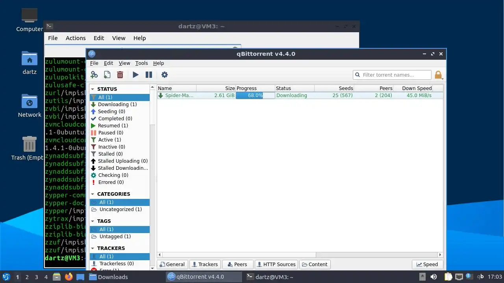Select All (1) under the CATEGORIES section
The height and width of the screenshot is (283, 504).
[x=120, y=202]
